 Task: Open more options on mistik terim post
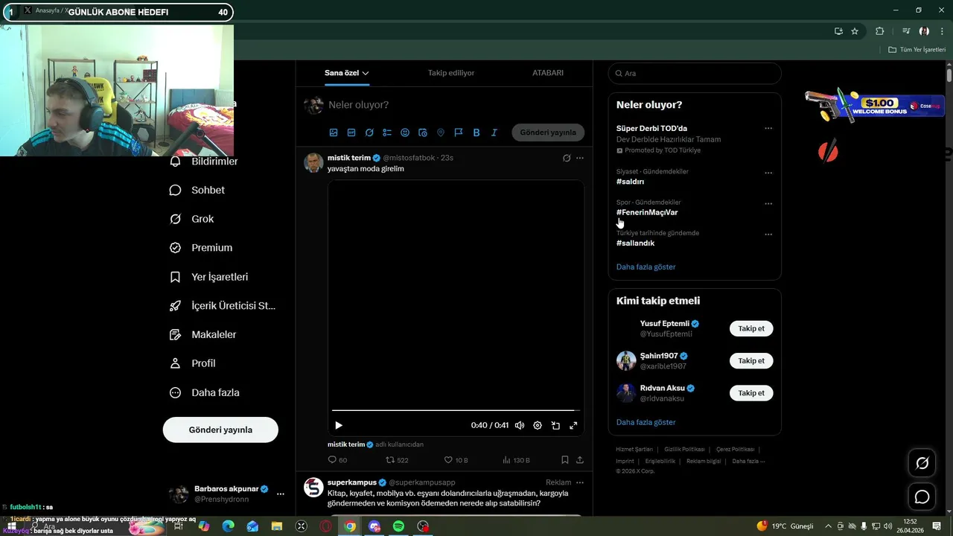[580, 158]
